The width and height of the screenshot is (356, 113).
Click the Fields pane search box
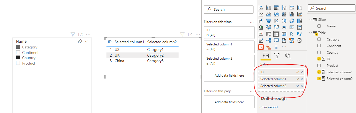(332, 8)
